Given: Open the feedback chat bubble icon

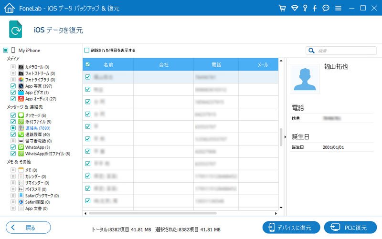Looking at the screenshot, I should 326,8.
